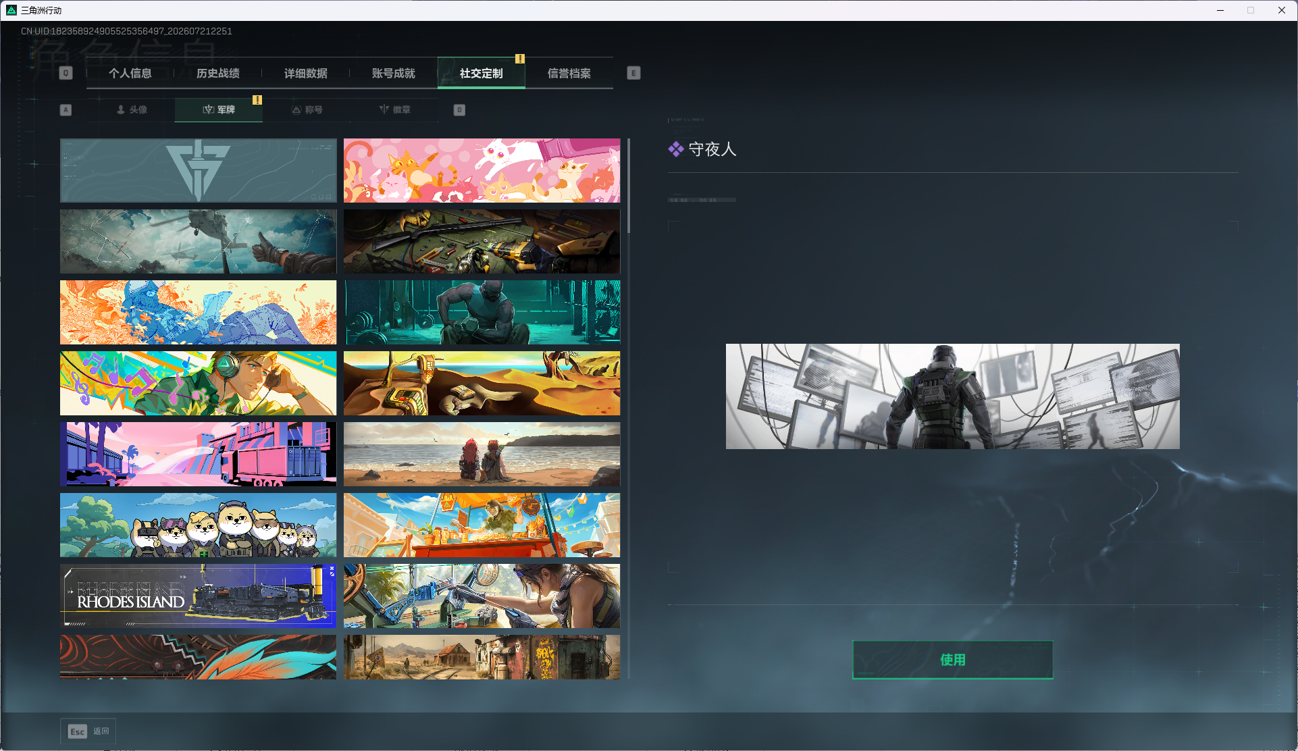Click the card list scrollbar
1298x751 pixels.
pyautogui.click(x=629, y=186)
